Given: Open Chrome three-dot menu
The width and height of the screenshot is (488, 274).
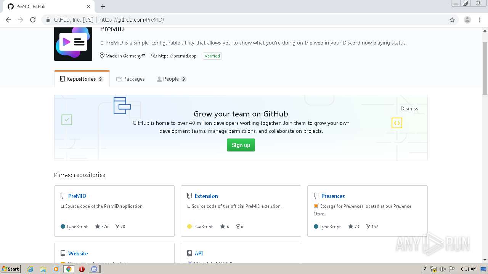Looking at the screenshot, I should 480,20.
